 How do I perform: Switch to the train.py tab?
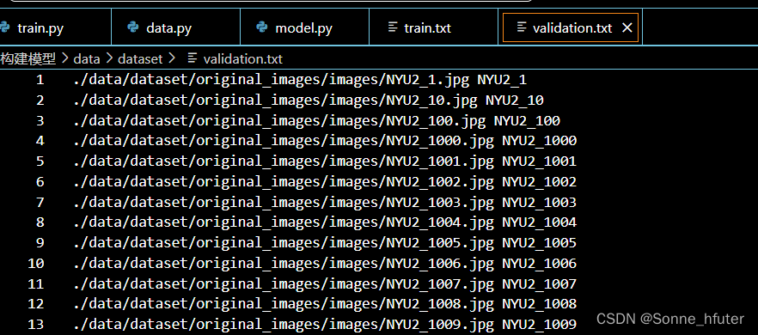pos(55,27)
